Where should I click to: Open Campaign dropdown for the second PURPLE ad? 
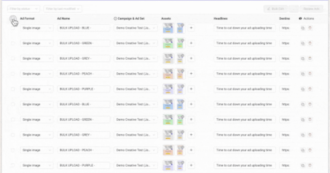pyautogui.click(x=136, y=165)
